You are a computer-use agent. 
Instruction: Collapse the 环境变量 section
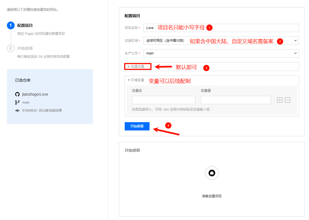(x=136, y=80)
